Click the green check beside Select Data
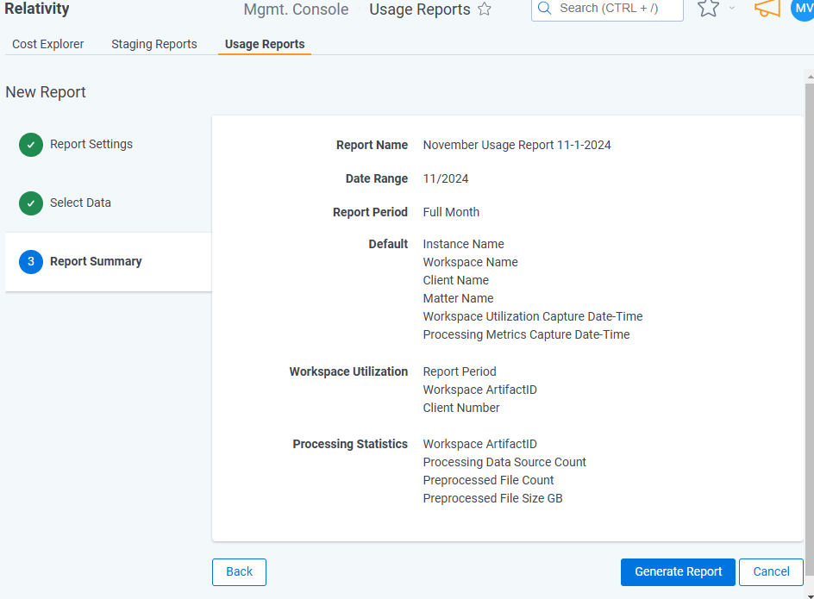This screenshot has height=599, width=814. pos(31,203)
